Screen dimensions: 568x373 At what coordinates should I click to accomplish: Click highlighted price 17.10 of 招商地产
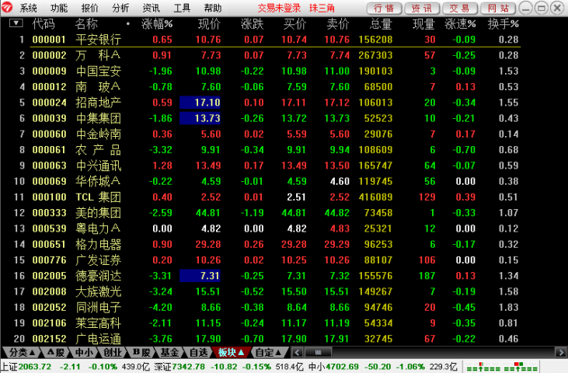click(x=201, y=102)
